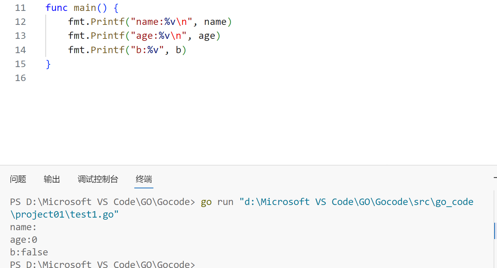This screenshot has height=268, width=497.
Task: Click the blue marker on terminal scrollbar
Action: tap(495, 231)
